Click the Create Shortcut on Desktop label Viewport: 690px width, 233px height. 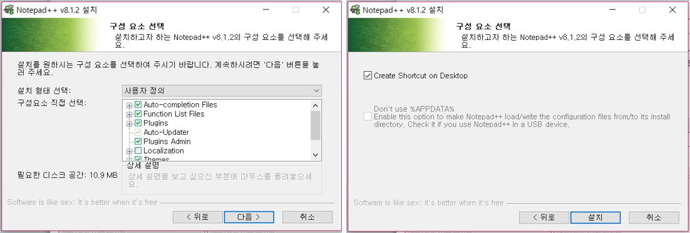point(421,76)
